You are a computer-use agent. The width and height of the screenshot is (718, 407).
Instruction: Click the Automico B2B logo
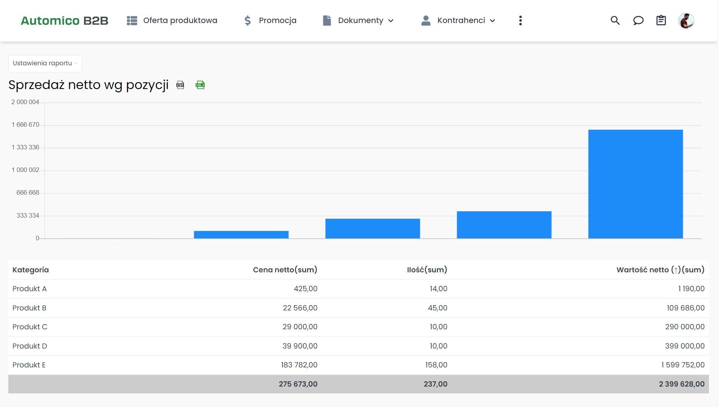tap(65, 20)
